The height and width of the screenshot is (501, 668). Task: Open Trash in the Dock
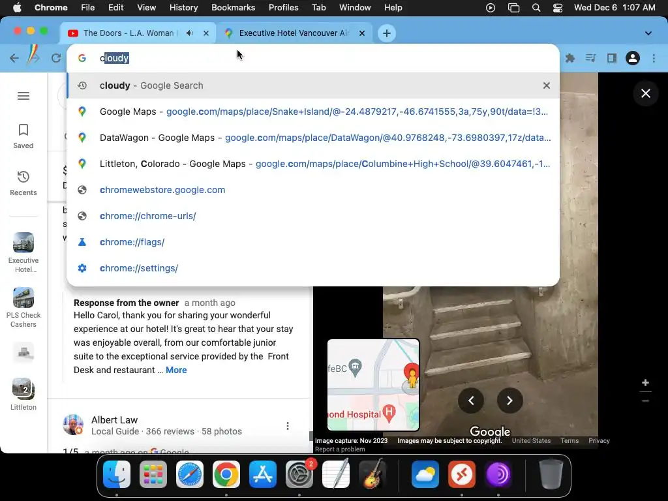click(x=551, y=474)
